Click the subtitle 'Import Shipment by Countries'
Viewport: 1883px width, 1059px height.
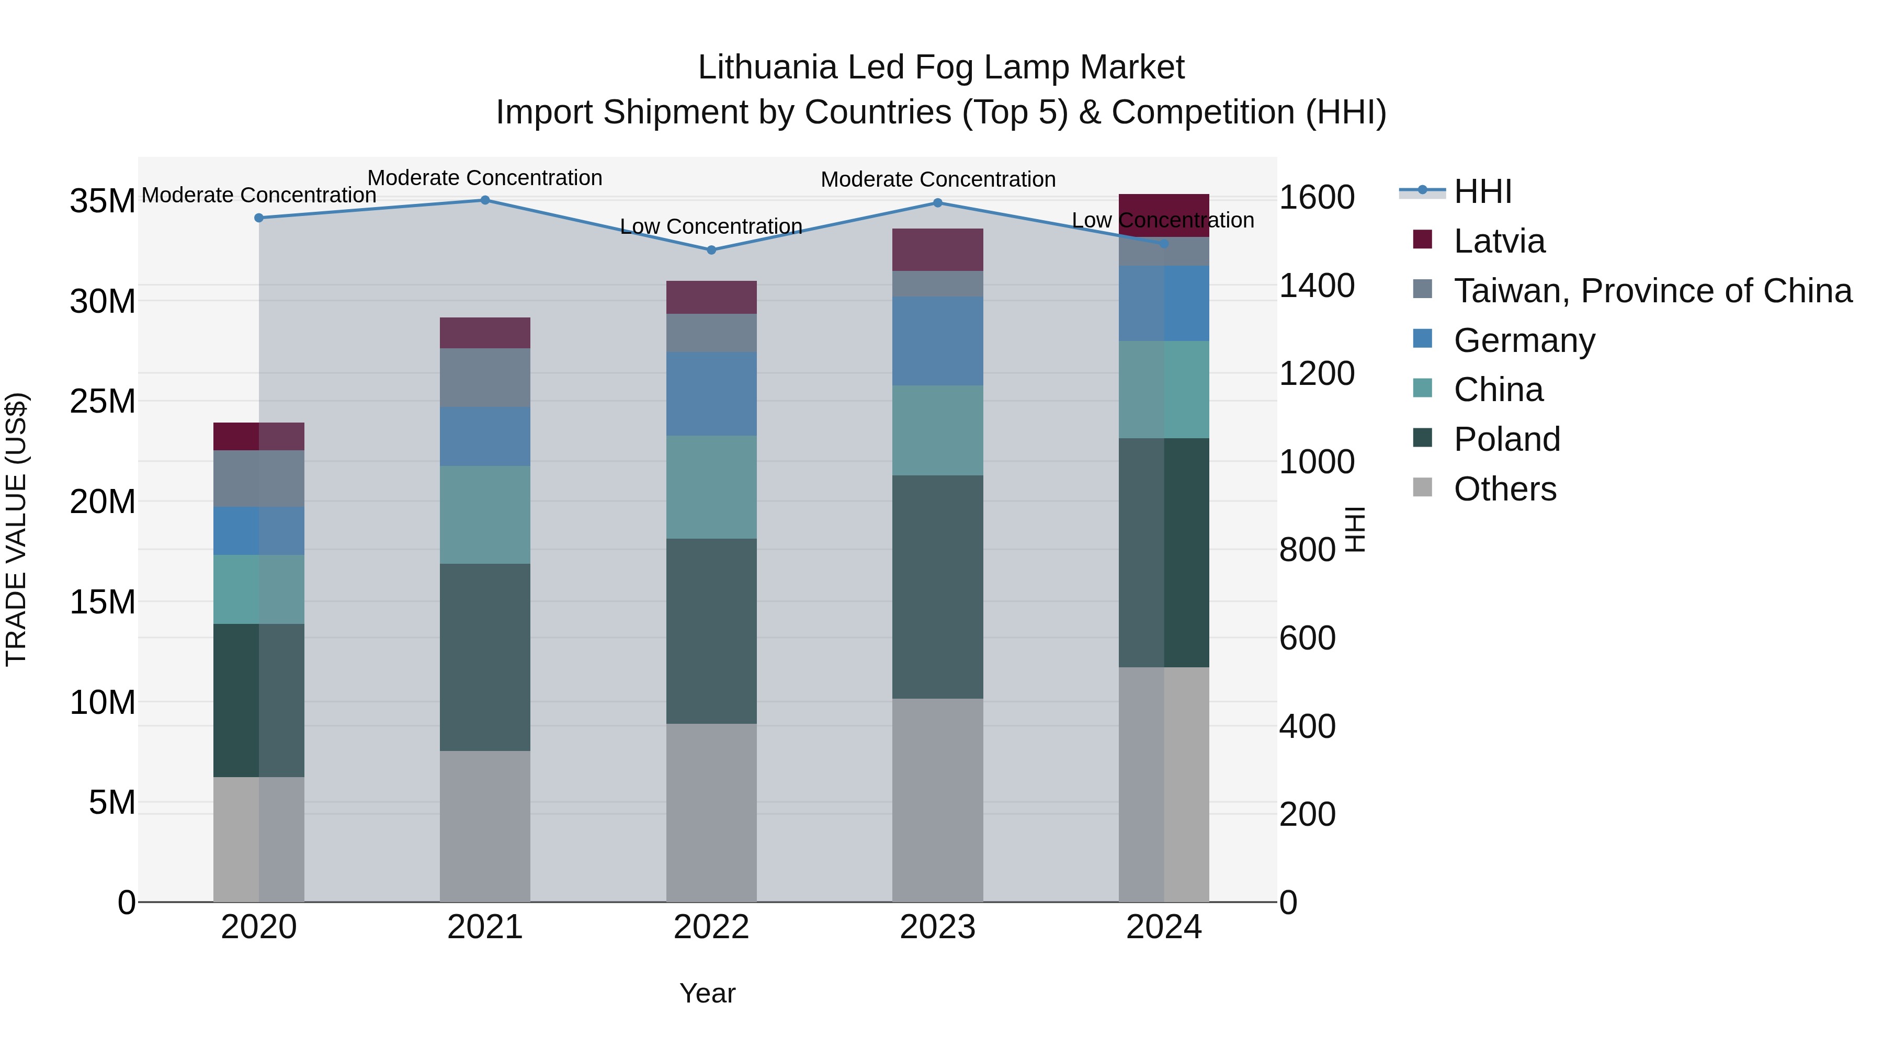click(724, 112)
